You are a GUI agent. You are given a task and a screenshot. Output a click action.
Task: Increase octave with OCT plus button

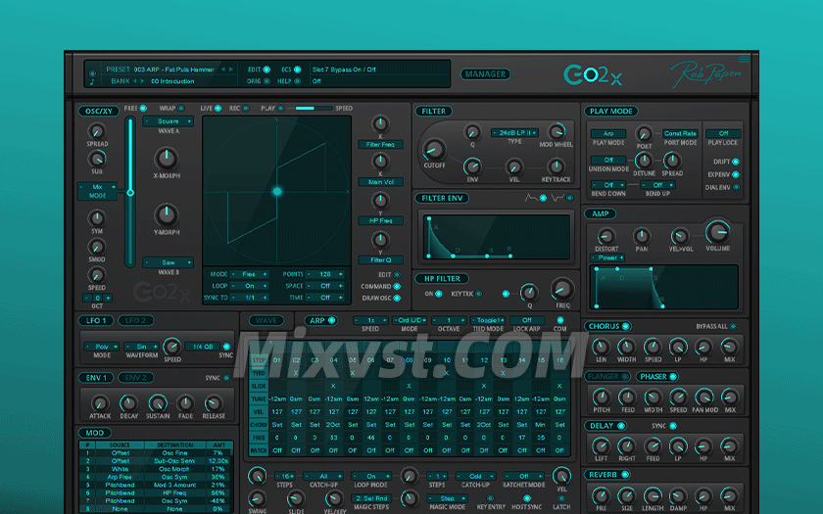(108, 298)
